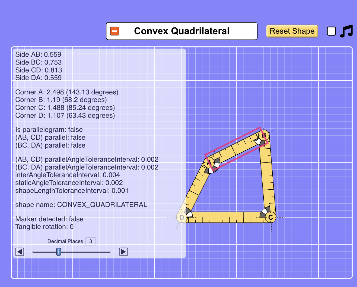Click the 'Decimal Places' label

[x=65, y=241]
